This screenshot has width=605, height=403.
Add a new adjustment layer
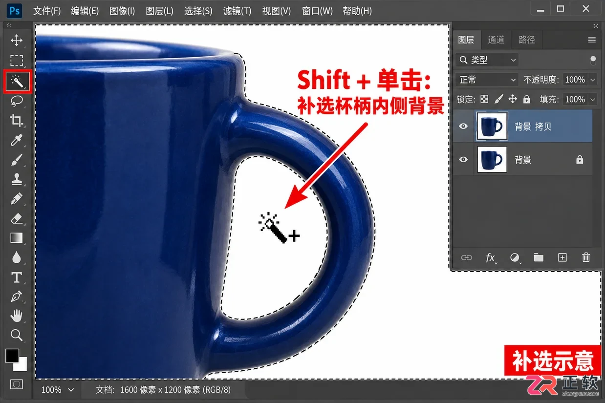tap(515, 257)
